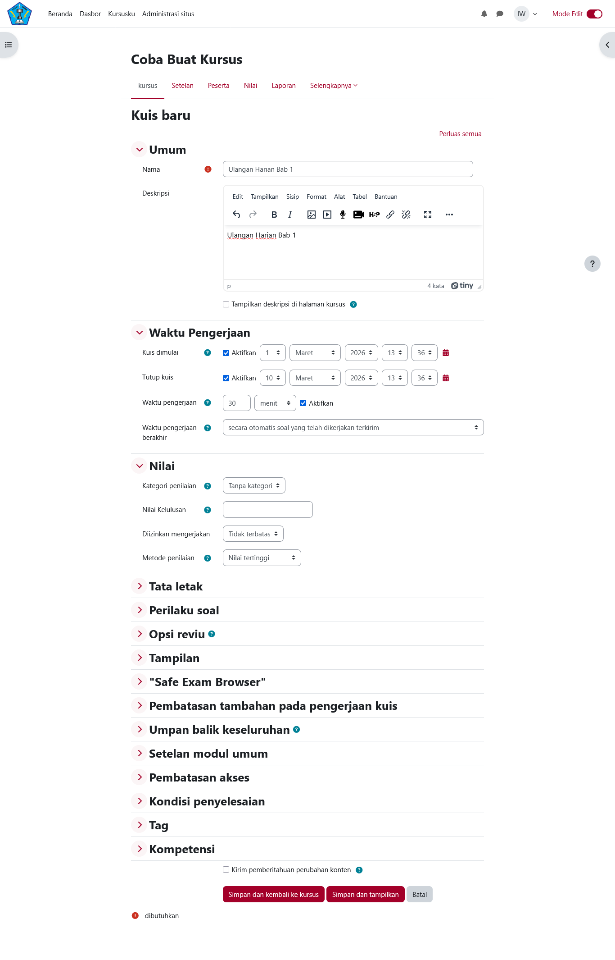Switch to the Peserta tab
The image size is (615, 960).
218,86
